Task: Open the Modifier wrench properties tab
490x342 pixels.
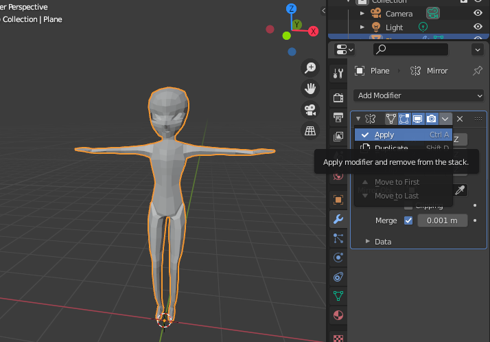Action: (x=338, y=219)
